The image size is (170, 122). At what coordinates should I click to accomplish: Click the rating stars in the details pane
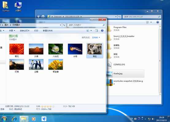tap(48, 106)
